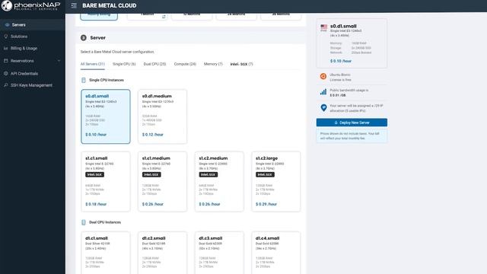487x274 pixels.
Task: Click the Dual CPU Instances heading
Action: click(x=105, y=222)
